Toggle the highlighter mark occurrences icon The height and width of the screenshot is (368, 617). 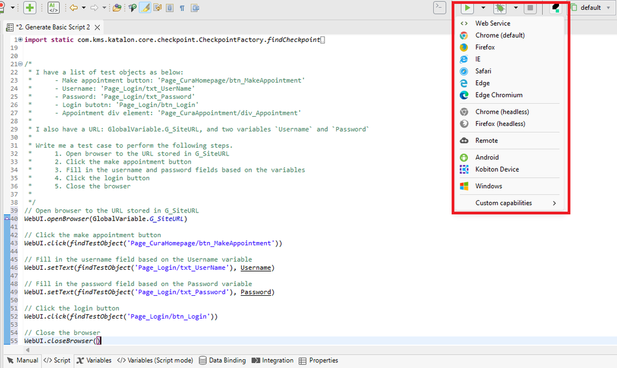pyautogui.click(x=146, y=8)
